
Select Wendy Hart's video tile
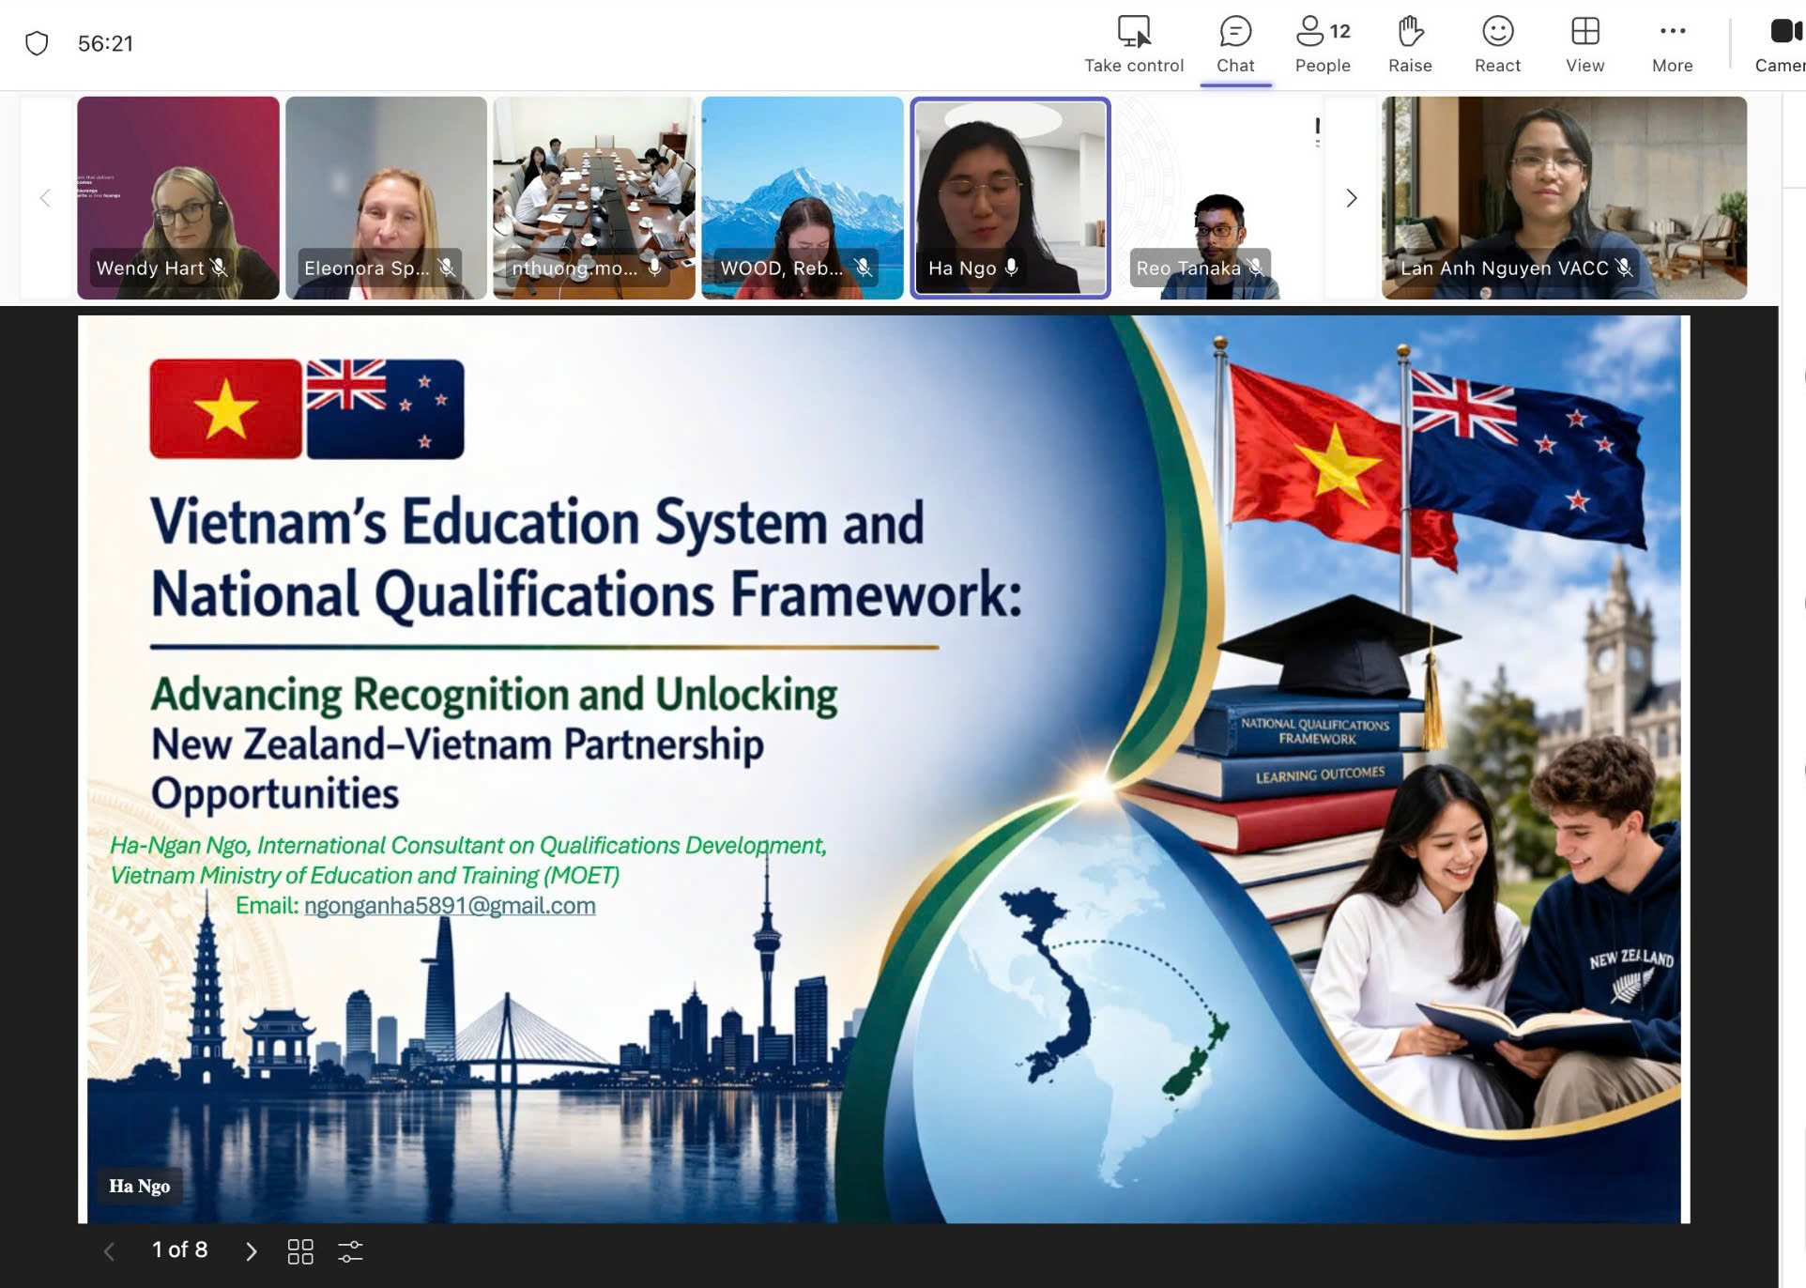point(178,197)
